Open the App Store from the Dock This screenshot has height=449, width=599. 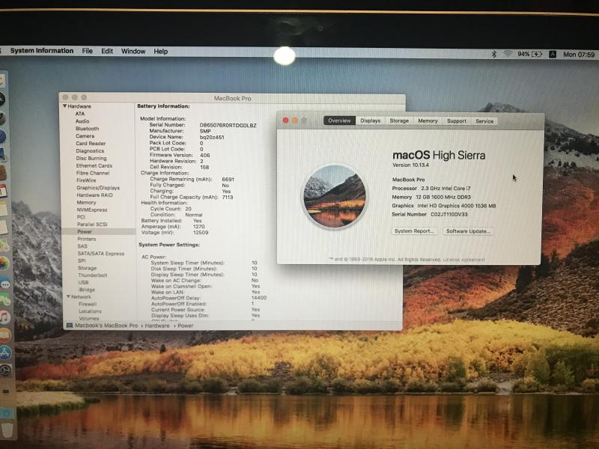tap(6, 352)
